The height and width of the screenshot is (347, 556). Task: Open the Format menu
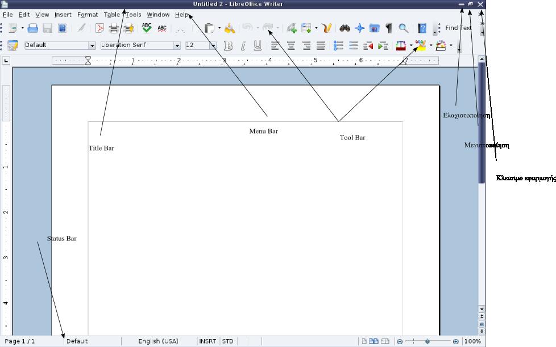tap(87, 15)
